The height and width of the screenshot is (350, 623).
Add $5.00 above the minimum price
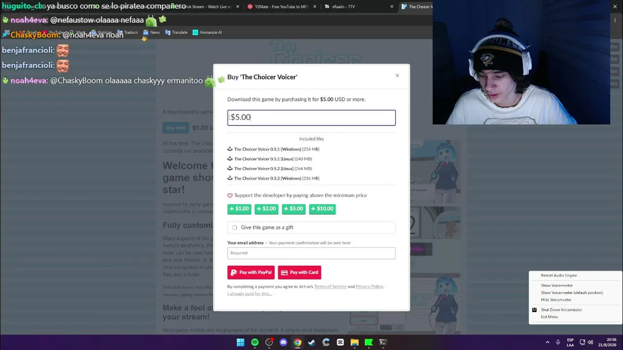[294, 209]
